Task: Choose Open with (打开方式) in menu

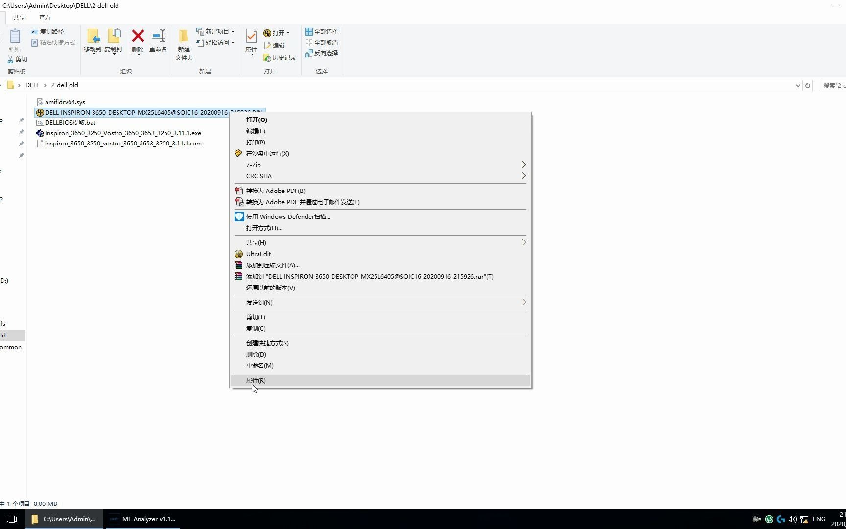Action: pos(380,228)
